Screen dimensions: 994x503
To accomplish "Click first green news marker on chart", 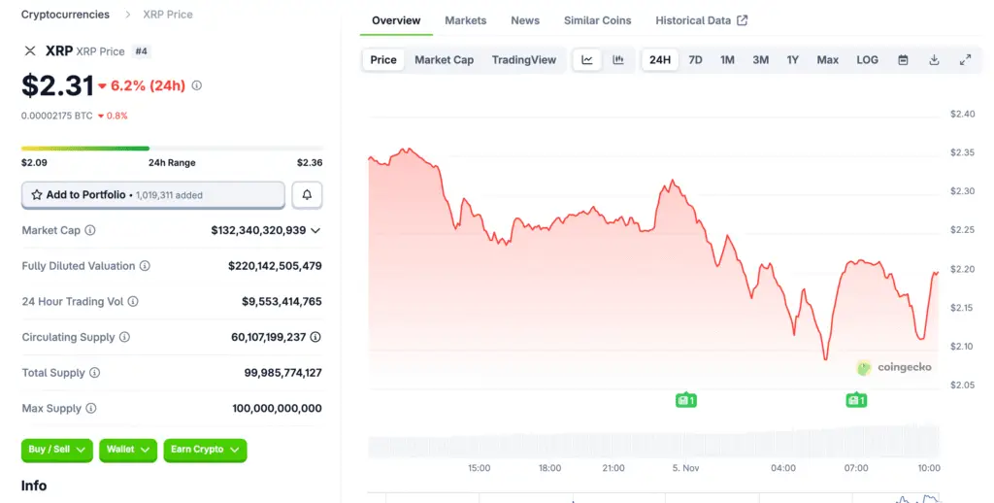I will coord(686,399).
